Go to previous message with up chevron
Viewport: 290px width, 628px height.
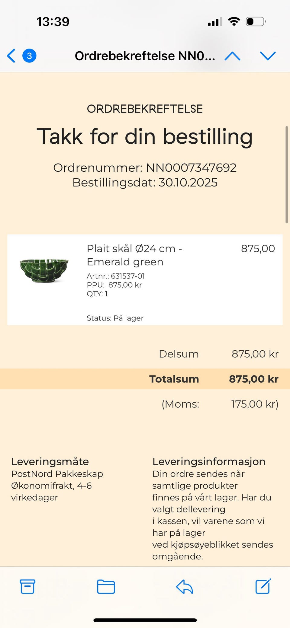point(232,56)
